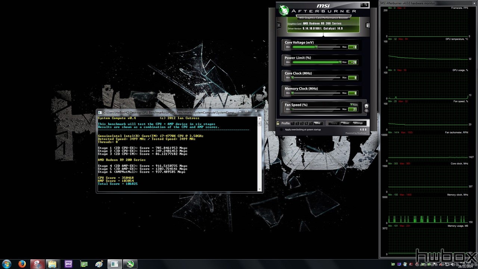
Task: Click the 'Total Score = 106825' line
Action: [x=118, y=184]
